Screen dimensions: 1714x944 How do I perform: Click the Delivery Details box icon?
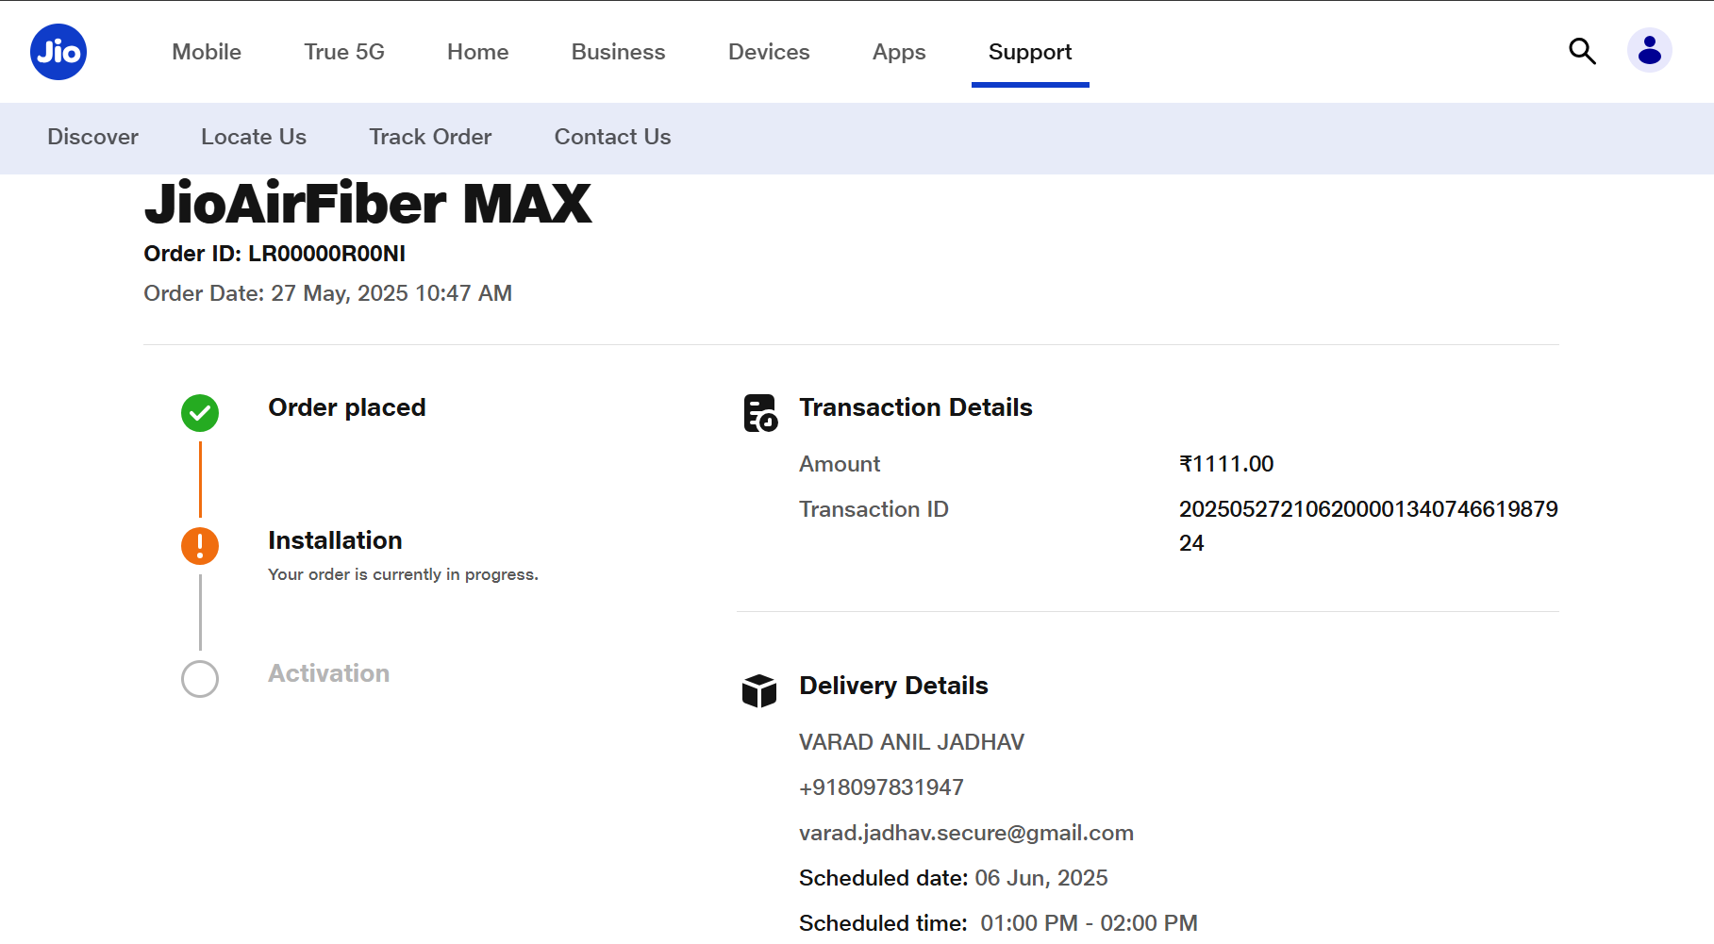pyautogui.click(x=759, y=690)
